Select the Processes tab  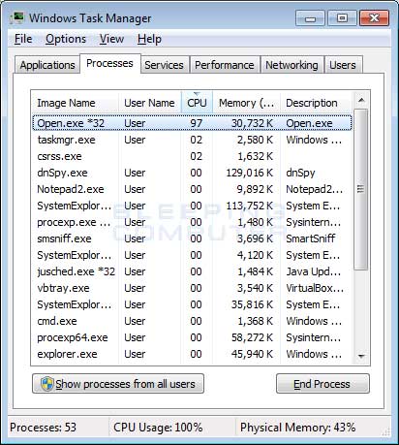coord(109,63)
